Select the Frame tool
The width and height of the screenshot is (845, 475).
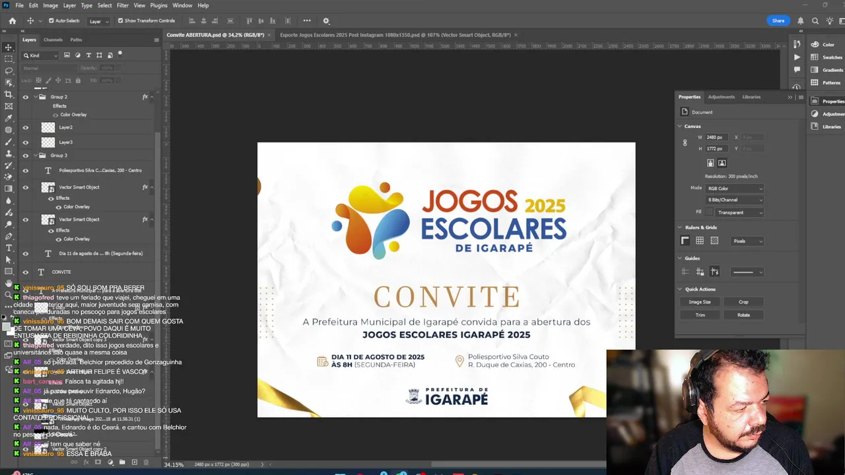point(9,106)
